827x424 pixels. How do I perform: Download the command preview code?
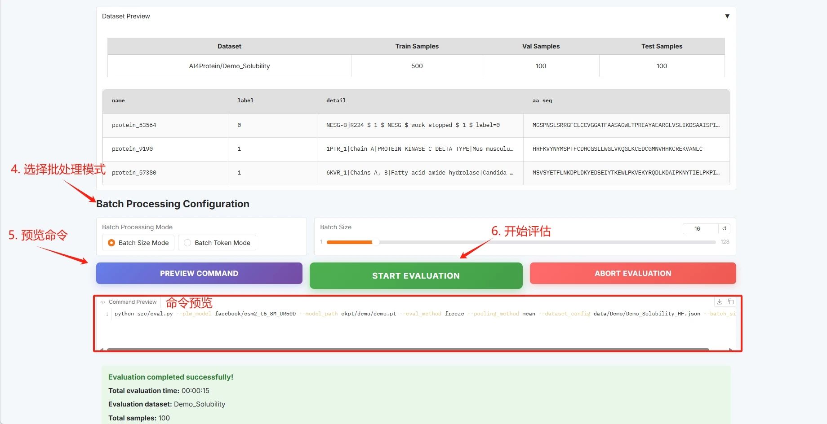(719, 302)
